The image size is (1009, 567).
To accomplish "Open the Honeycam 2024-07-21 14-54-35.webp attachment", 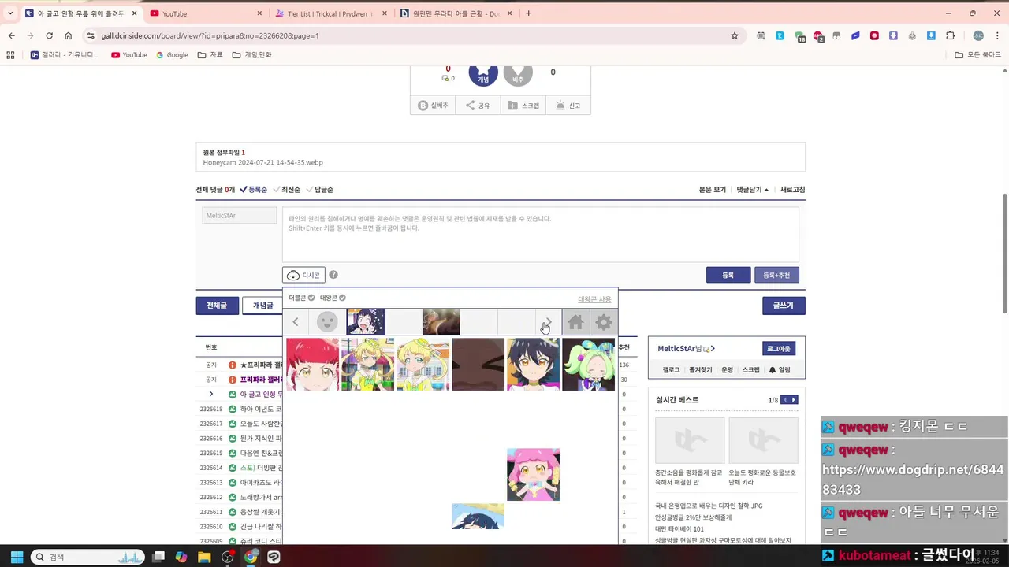I will (x=262, y=163).
